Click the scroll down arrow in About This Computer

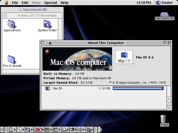[x=169, y=103]
